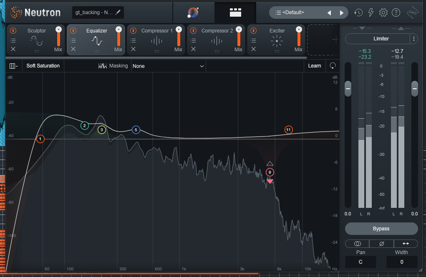Switch to the detailed modules view icon
The height and width of the screenshot is (277, 426).
235,12
